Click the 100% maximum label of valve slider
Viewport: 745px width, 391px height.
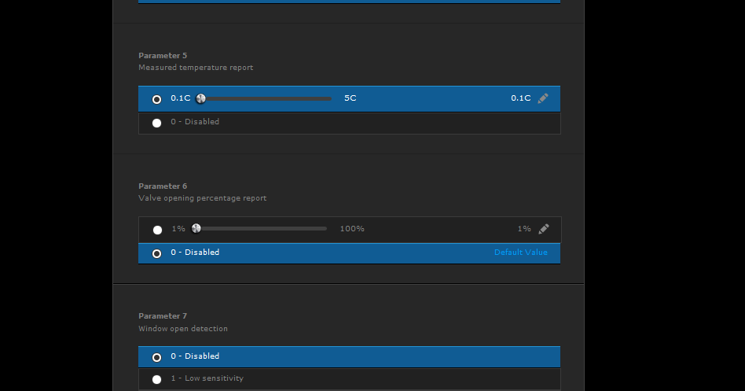(352, 229)
